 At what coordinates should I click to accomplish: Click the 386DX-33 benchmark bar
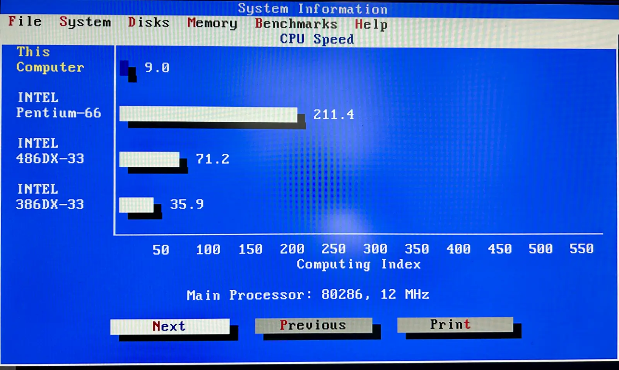tap(137, 205)
